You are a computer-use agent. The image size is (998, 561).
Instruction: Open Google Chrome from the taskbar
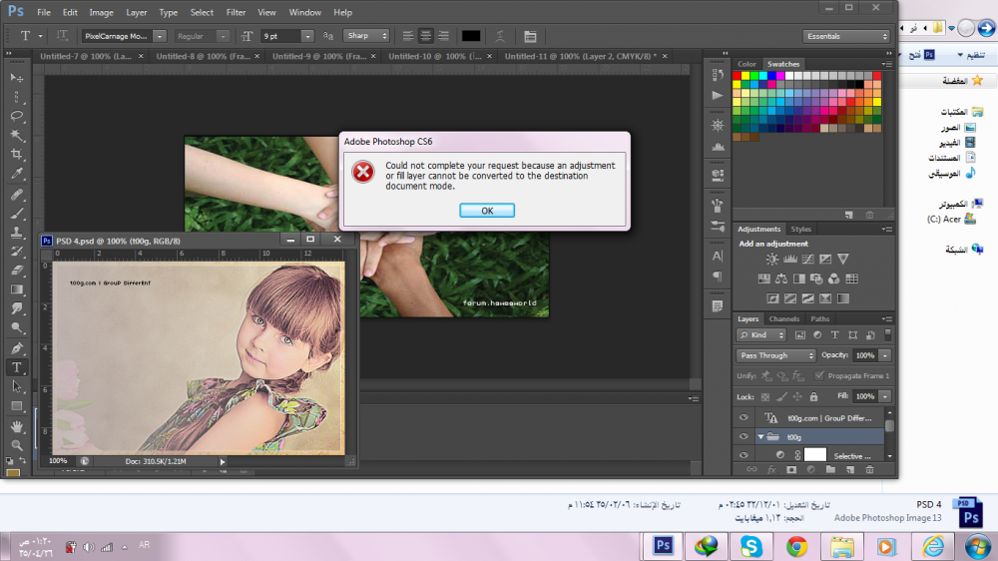click(796, 546)
